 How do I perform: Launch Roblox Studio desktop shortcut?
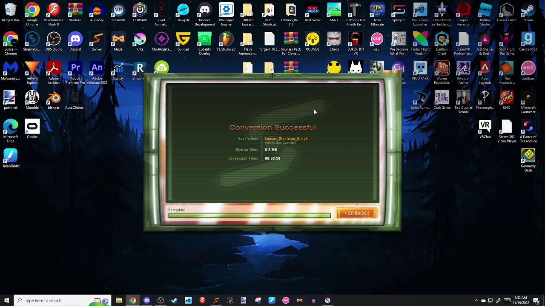pyautogui.click(x=485, y=14)
